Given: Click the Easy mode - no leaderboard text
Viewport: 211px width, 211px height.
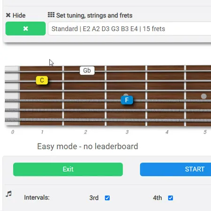Looking at the screenshot, I should (x=88, y=146).
